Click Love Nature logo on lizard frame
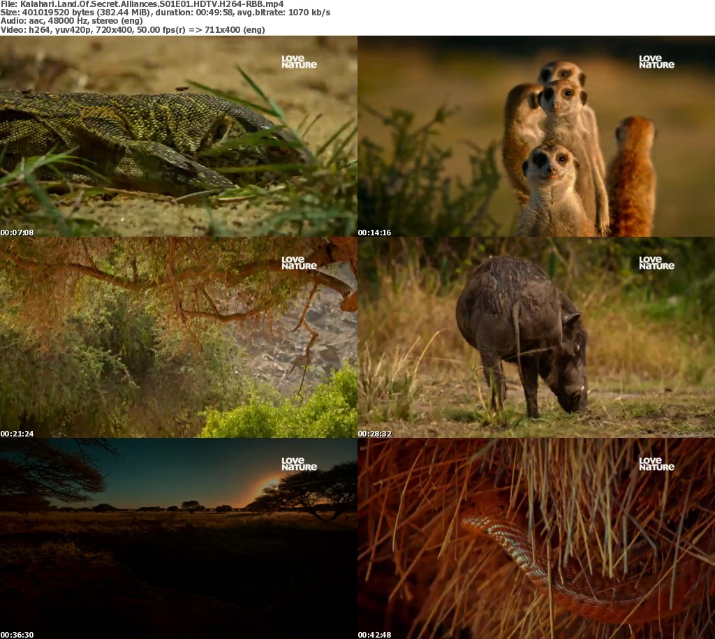The image size is (715, 639). click(x=299, y=62)
